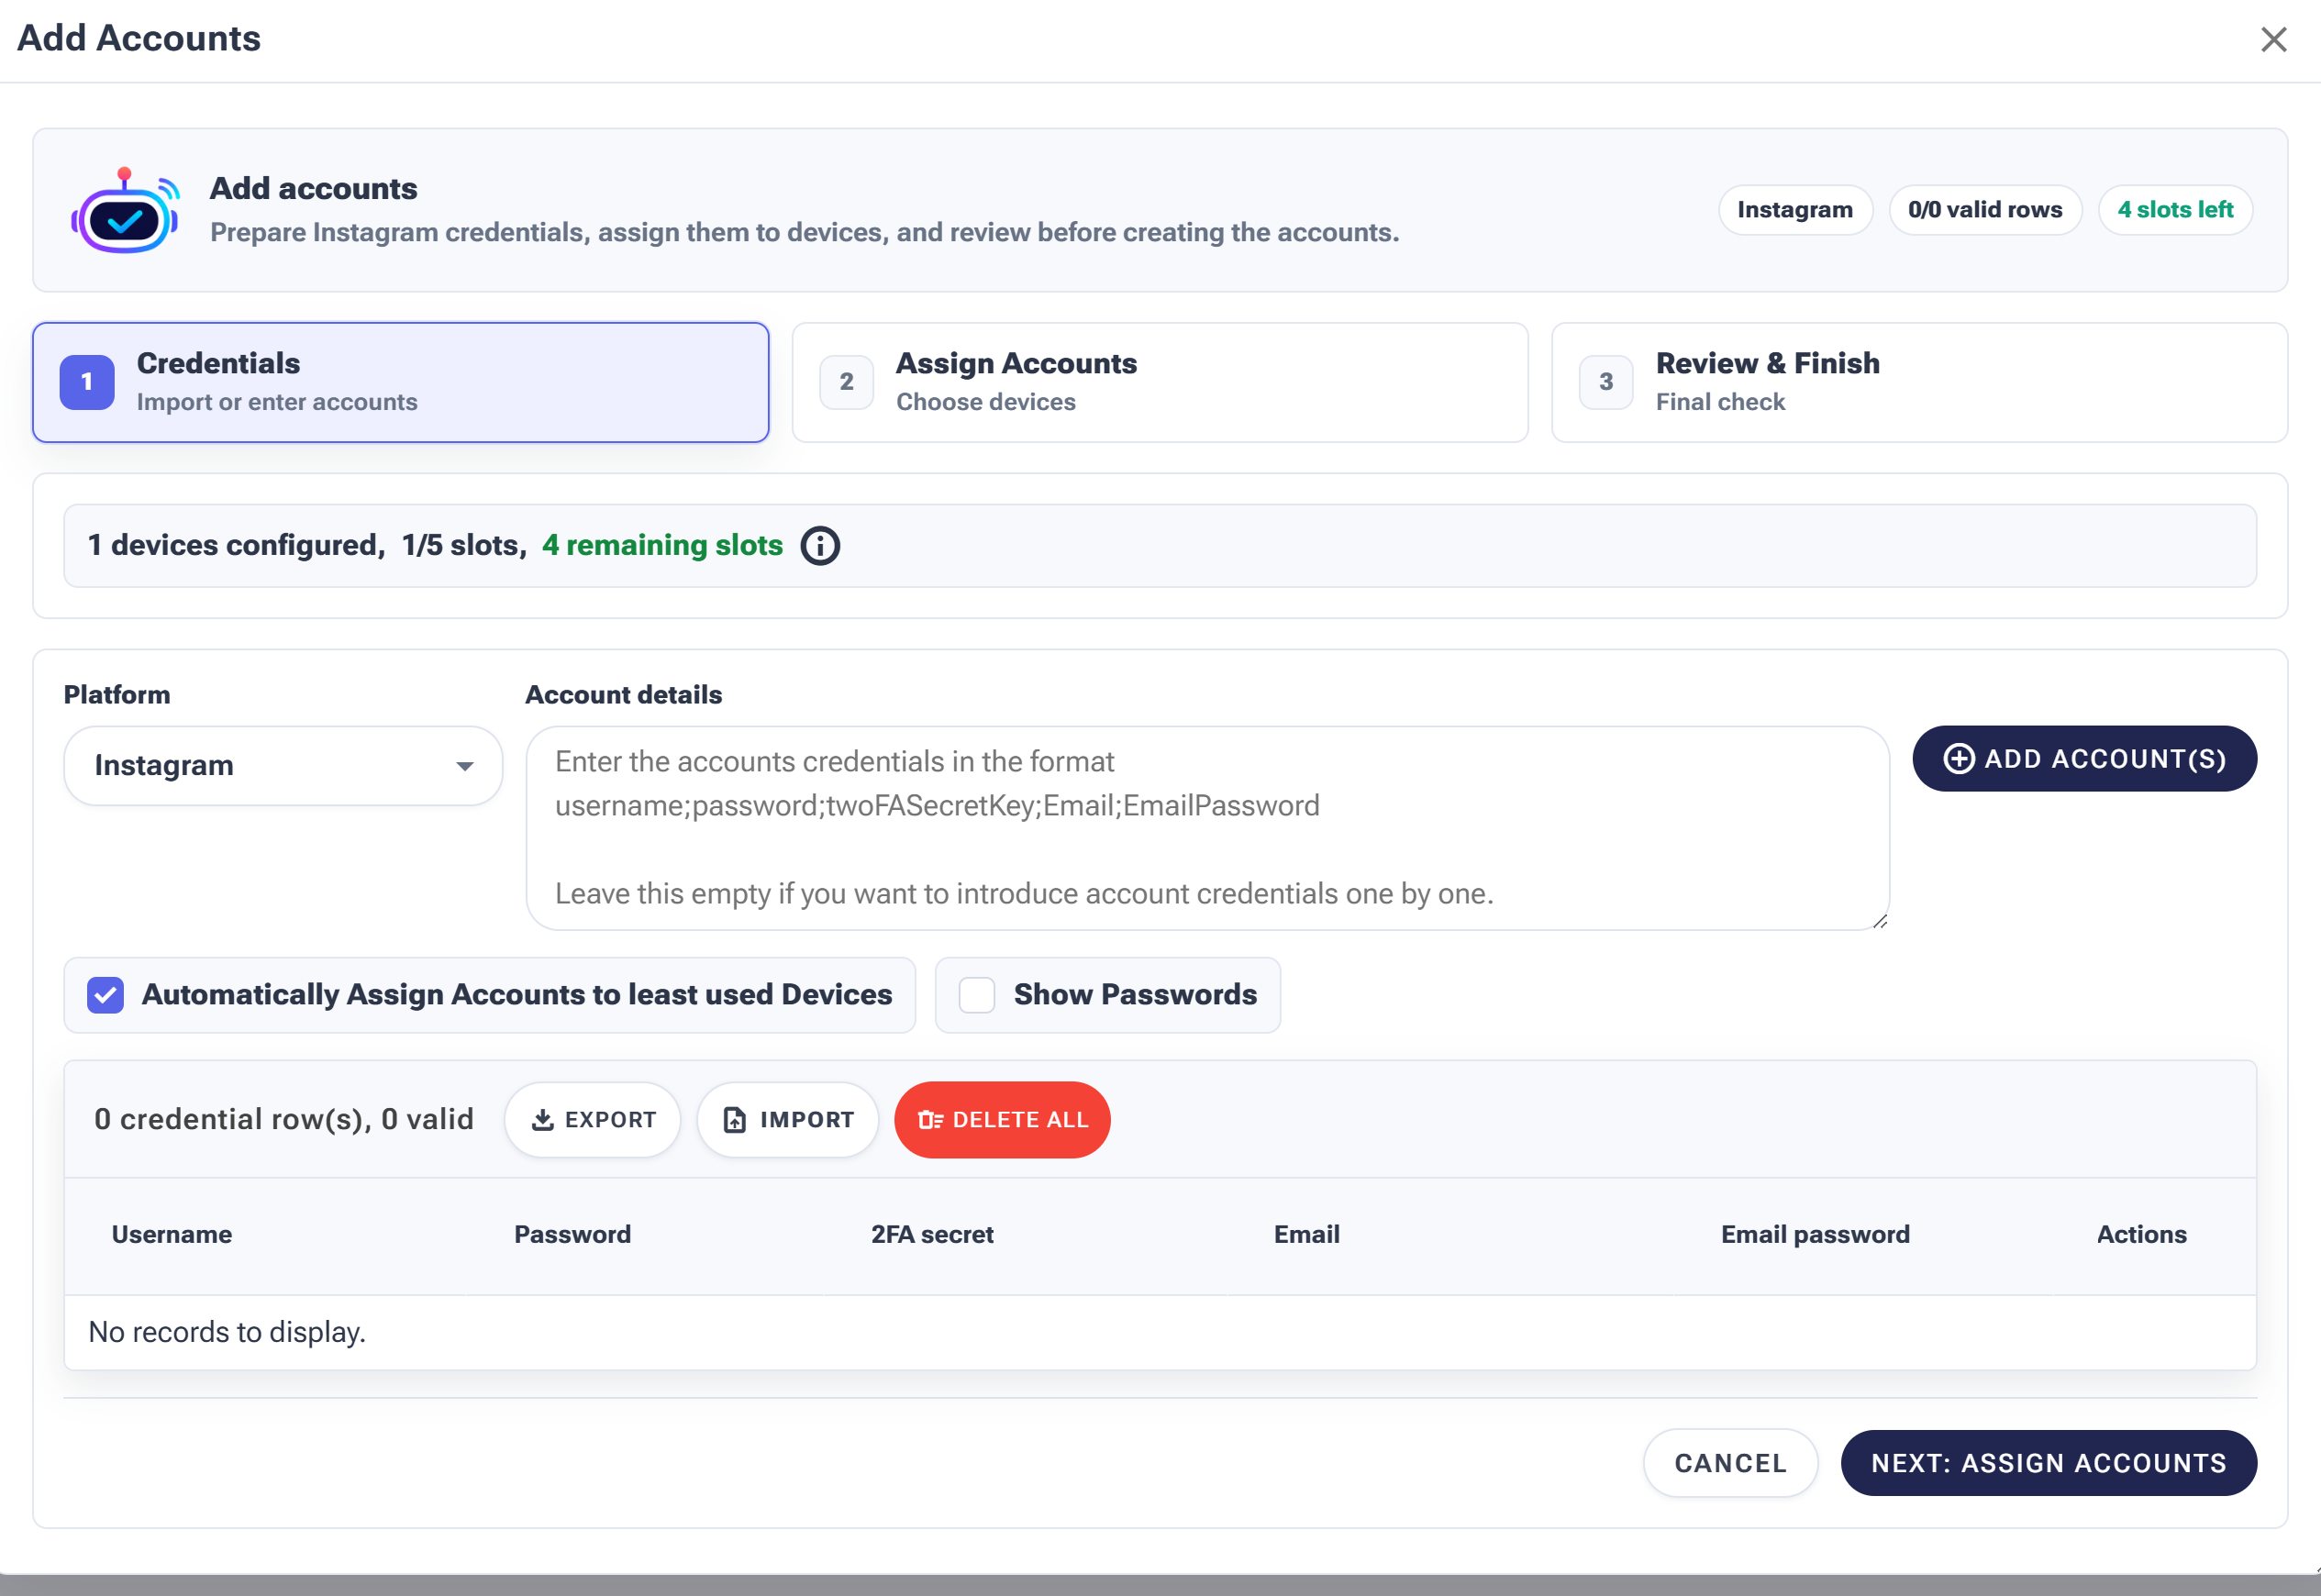Screen dimensions: 2321x1596
Task: Click the 0 credential row(s), 0 valid text
Action: tap(284, 1120)
